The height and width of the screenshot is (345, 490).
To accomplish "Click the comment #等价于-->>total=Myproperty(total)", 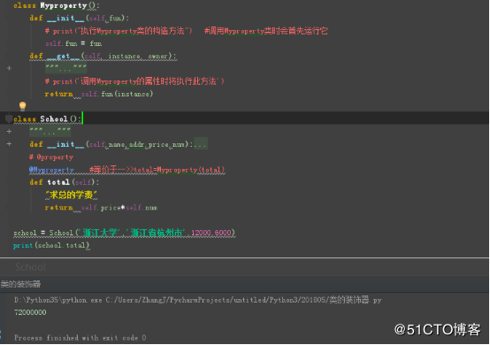I will (157, 170).
